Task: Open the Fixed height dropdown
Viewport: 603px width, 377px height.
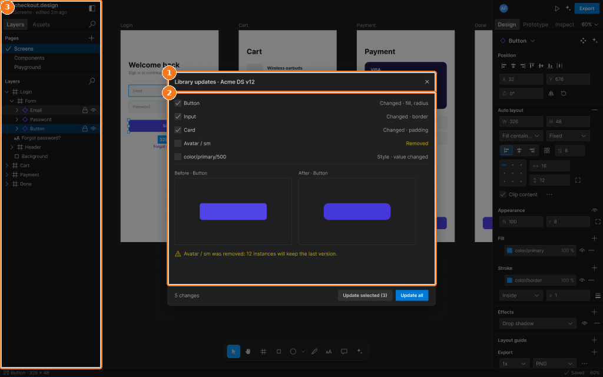Action: (568, 136)
